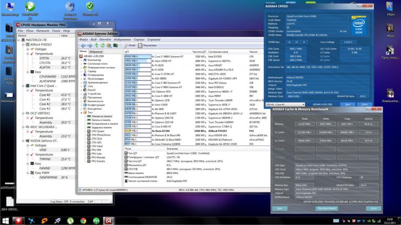
Task: Click the 11220 MB/s highlighted result bar
Action: pos(137,131)
